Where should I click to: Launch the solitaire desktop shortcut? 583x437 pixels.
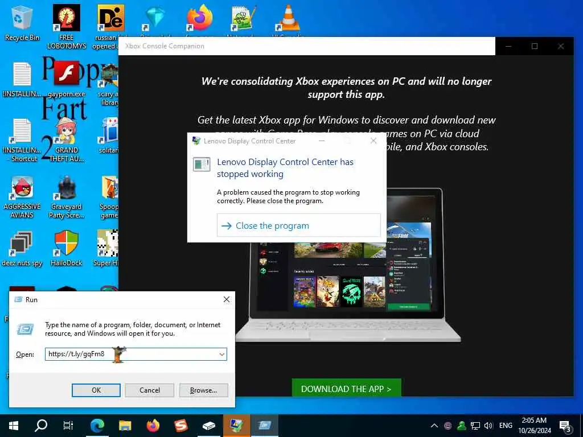click(109, 135)
